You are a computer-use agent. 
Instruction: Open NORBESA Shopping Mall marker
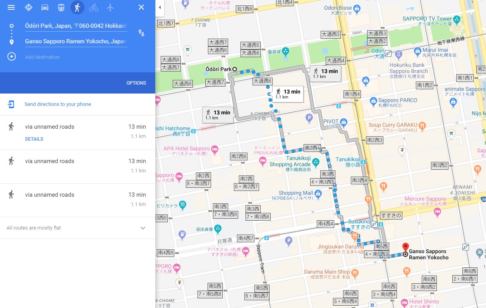[x=318, y=194]
